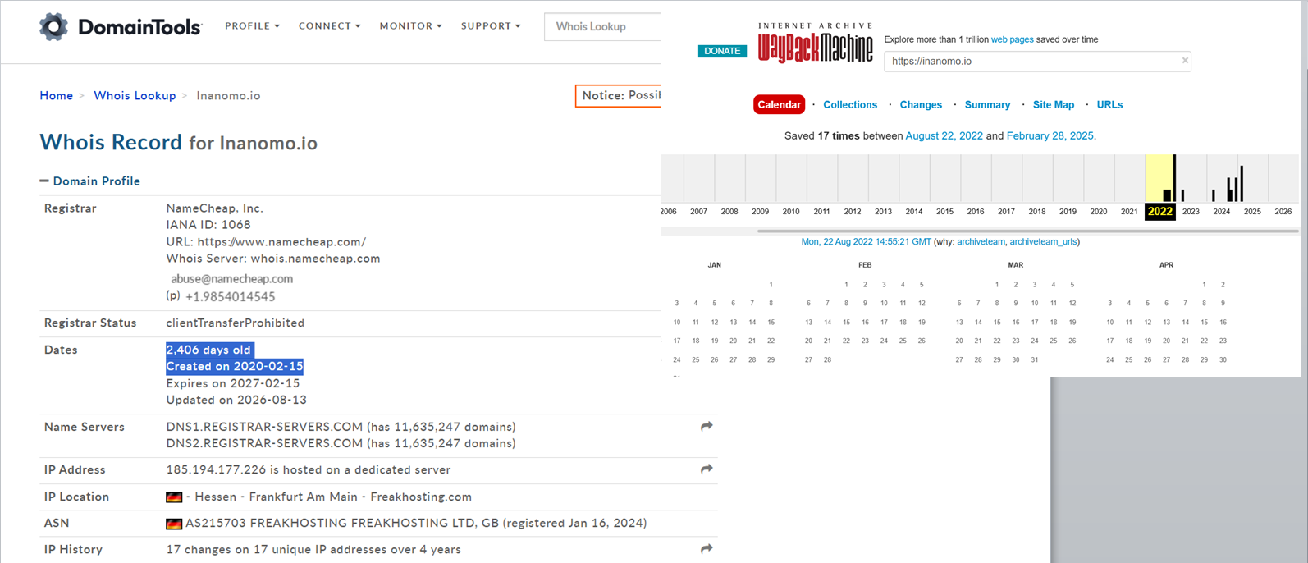
Task: Click the Whois Lookup search field
Action: click(x=602, y=26)
